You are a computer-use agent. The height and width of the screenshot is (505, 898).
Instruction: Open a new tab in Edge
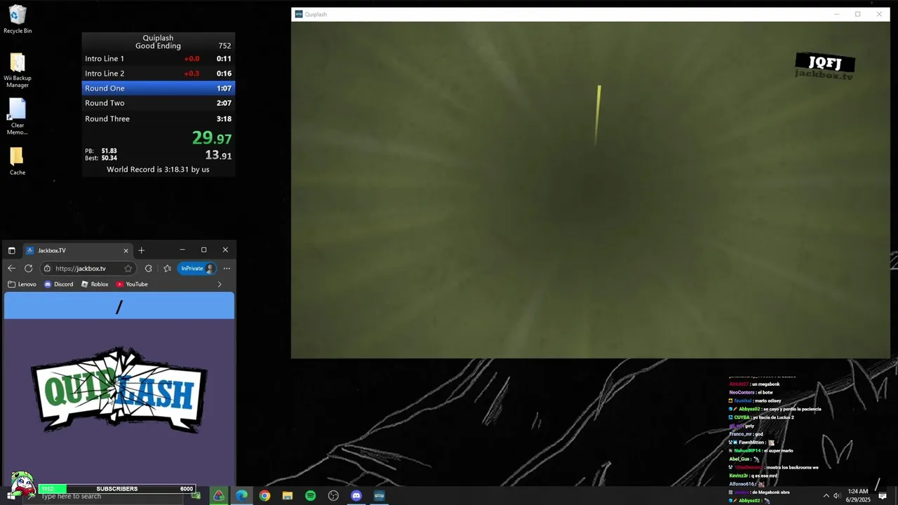tap(141, 250)
